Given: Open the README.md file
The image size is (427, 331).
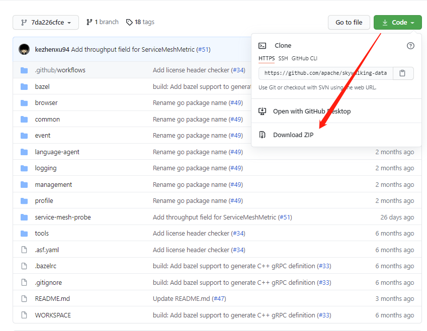Looking at the screenshot, I should [x=53, y=299].
